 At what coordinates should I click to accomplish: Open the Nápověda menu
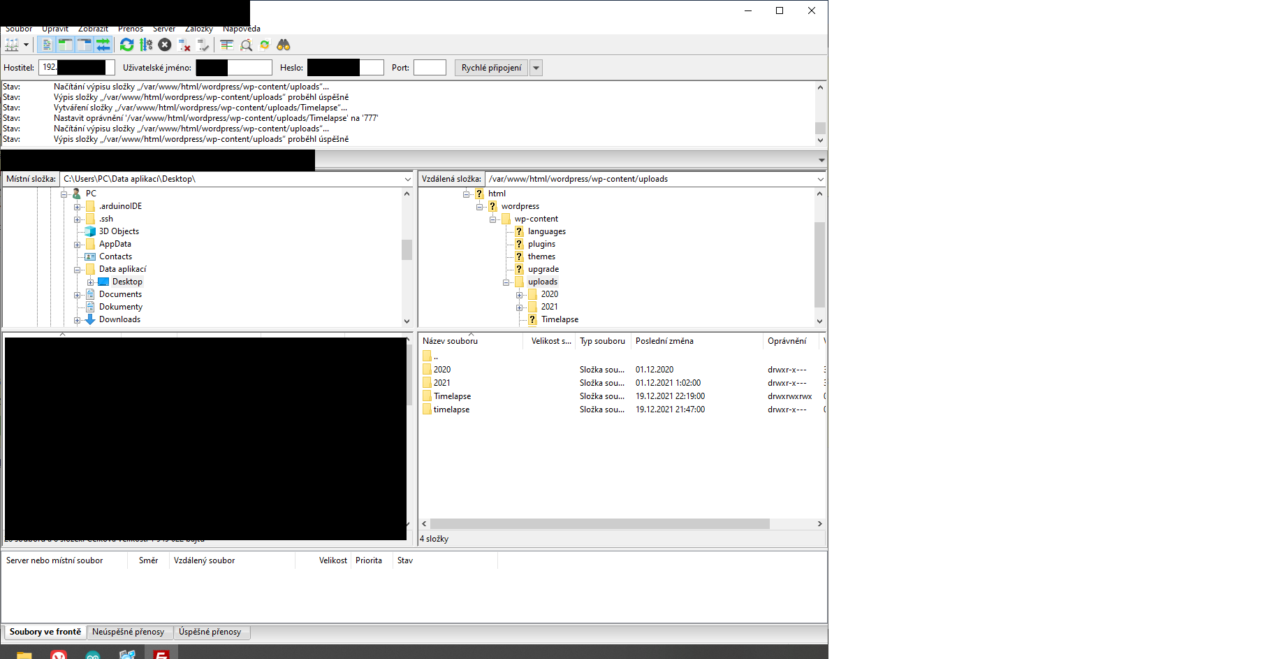click(242, 29)
